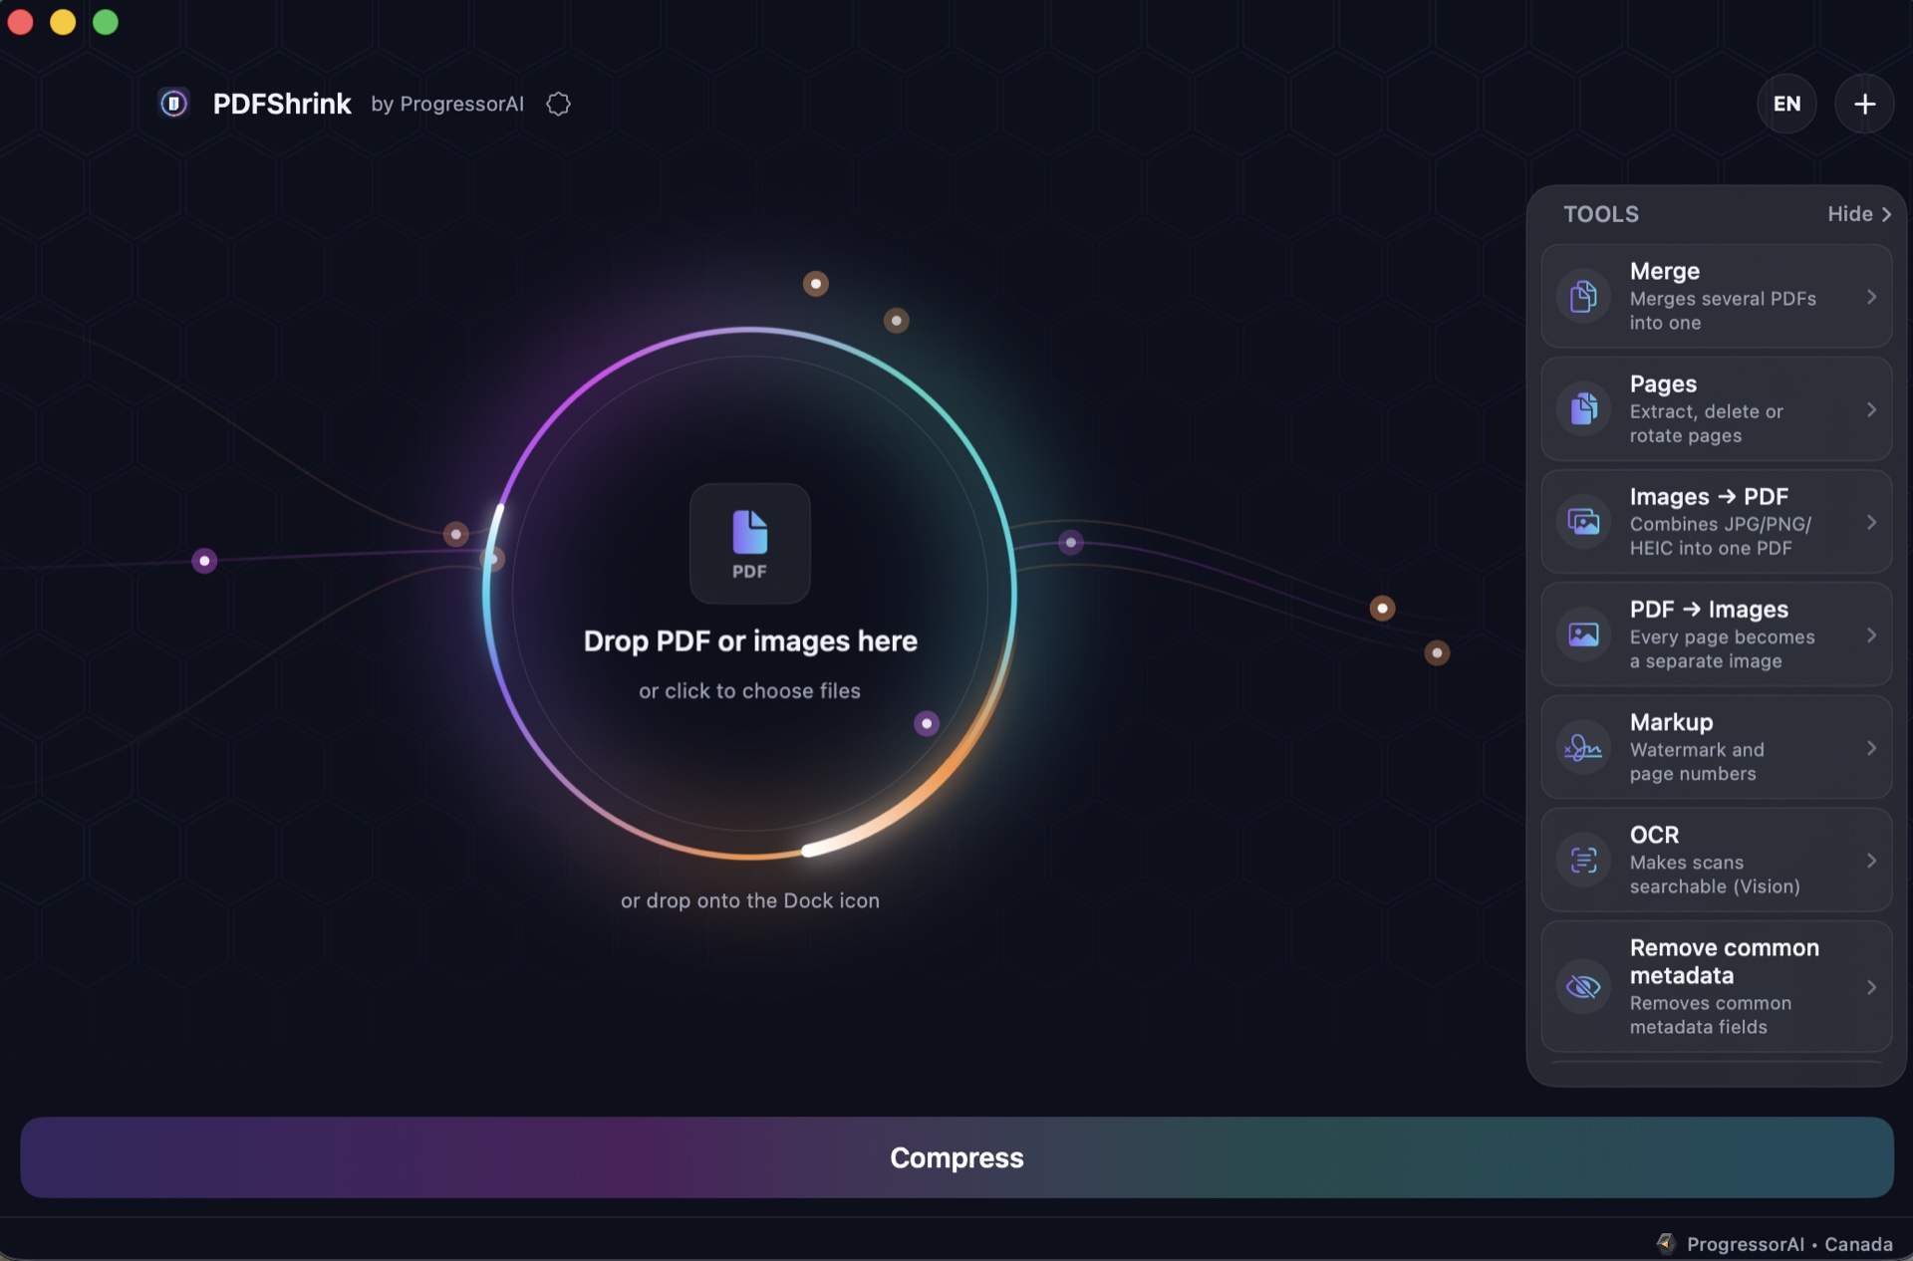The image size is (1913, 1261).
Task: Click 'or click to choose files' text
Action: pyautogui.click(x=749, y=690)
